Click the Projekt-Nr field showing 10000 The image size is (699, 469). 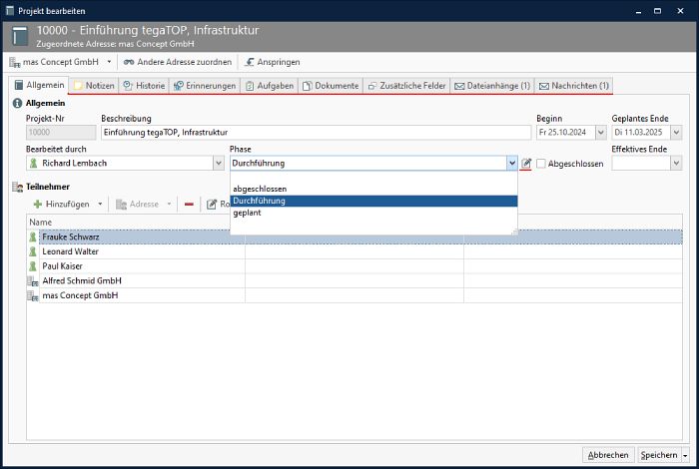coord(61,133)
